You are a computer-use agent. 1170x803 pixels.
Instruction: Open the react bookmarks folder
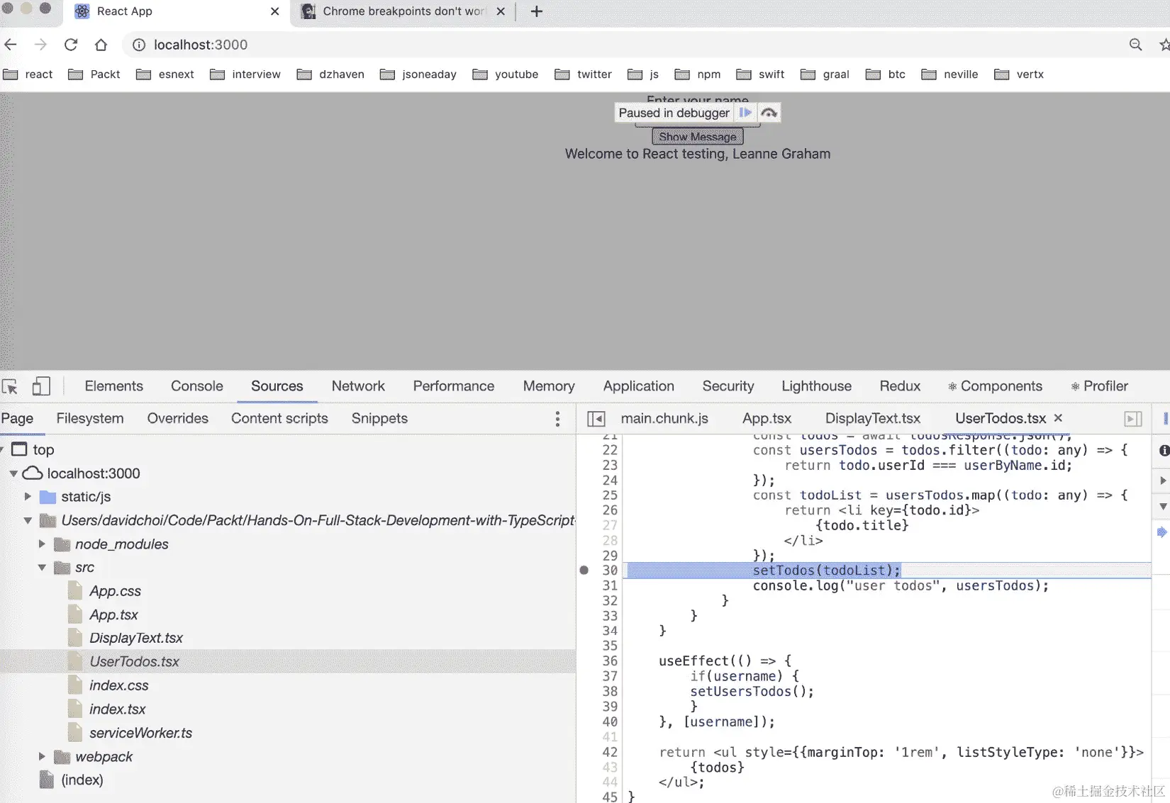click(28, 74)
